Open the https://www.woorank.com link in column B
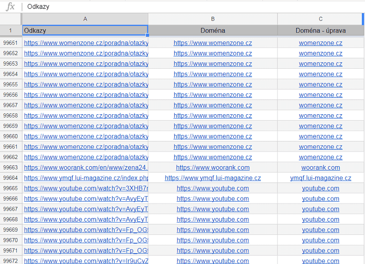Image resolution: width=365 pixels, height=264 pixels. pos(213,168)
